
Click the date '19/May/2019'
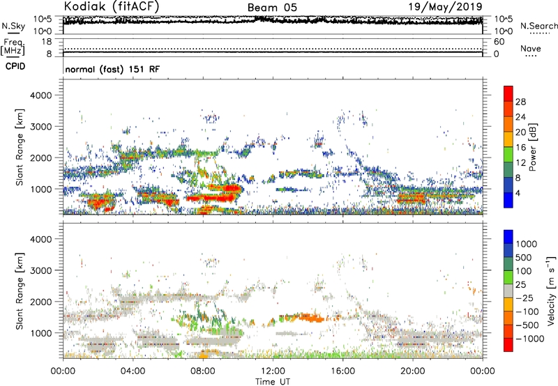(x=445, y=7)
